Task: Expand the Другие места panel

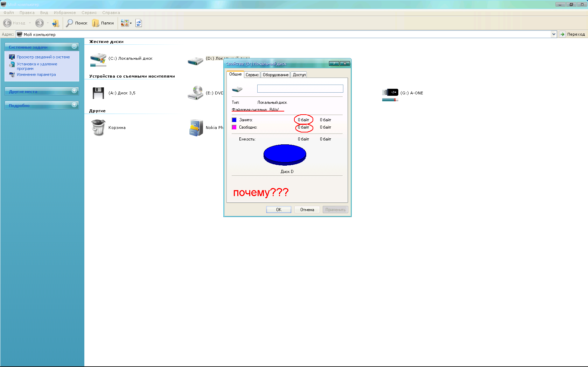Action: click(74, 91)
